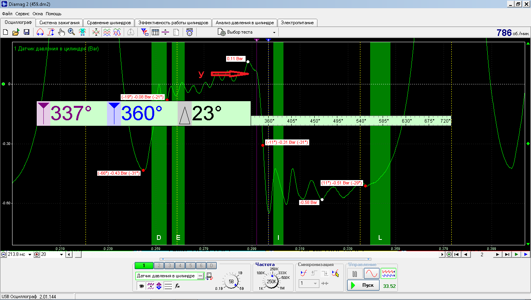This screenshot has height=300, width=531.
Task: Switch to Система зажигания tab
Action: pos(59,23)
